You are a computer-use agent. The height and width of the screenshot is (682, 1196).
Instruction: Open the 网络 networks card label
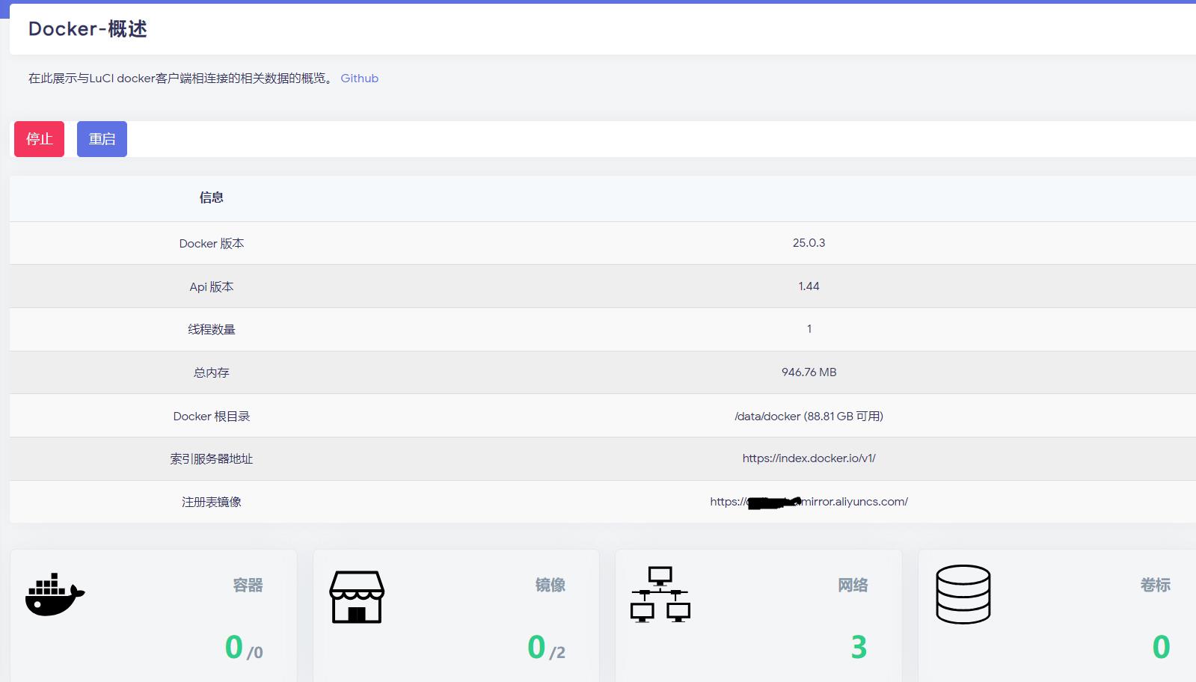[x=853, y=586]
